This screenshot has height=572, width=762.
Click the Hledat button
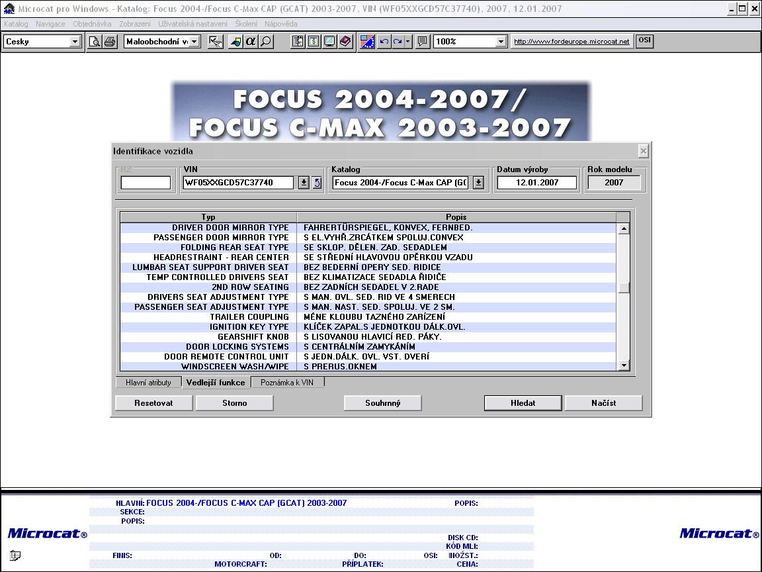coord(523,403)
